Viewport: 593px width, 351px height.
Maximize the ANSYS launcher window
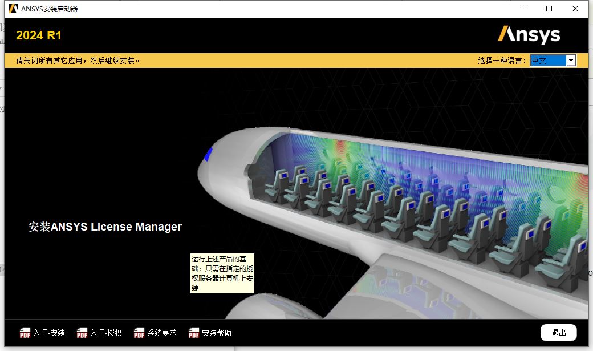(549, 9)
